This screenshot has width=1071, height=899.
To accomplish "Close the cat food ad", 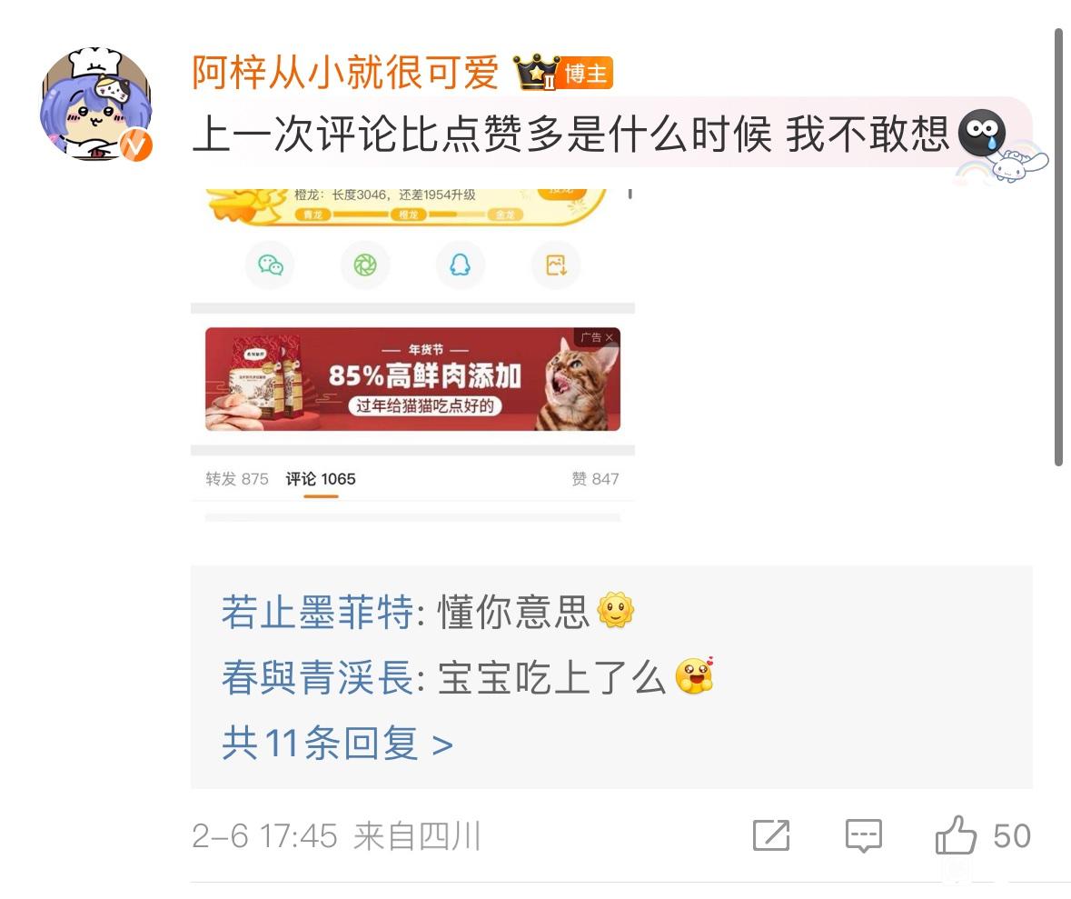I will click(609, 337).
